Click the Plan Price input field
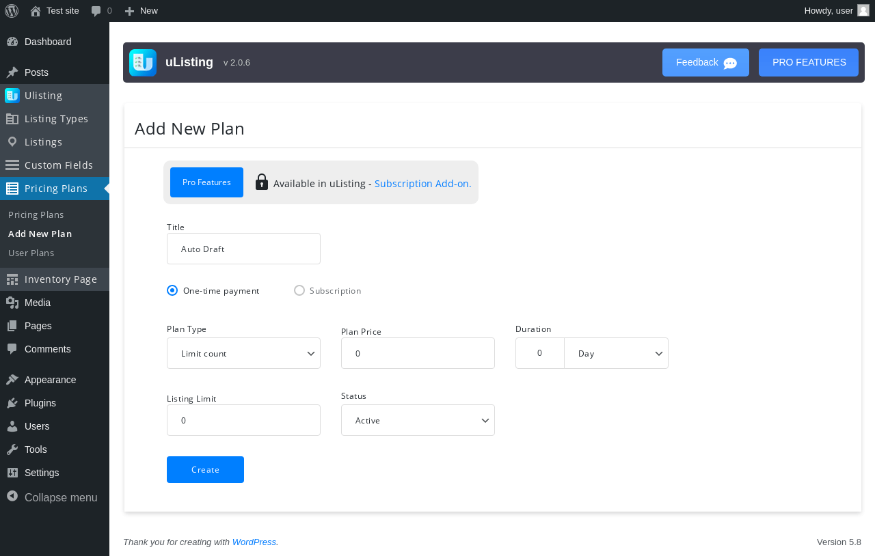Screen dimensions: 875x556 pos(418,353)
